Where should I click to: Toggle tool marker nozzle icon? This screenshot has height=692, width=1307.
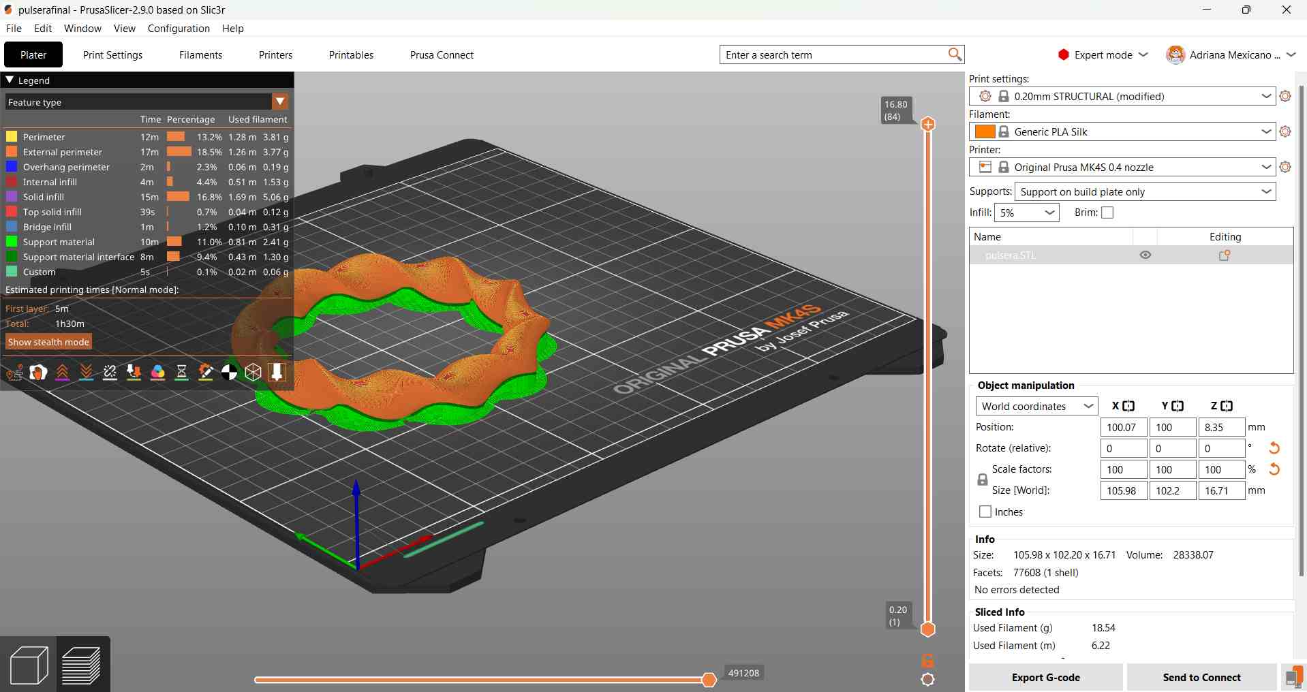(277, 372)
